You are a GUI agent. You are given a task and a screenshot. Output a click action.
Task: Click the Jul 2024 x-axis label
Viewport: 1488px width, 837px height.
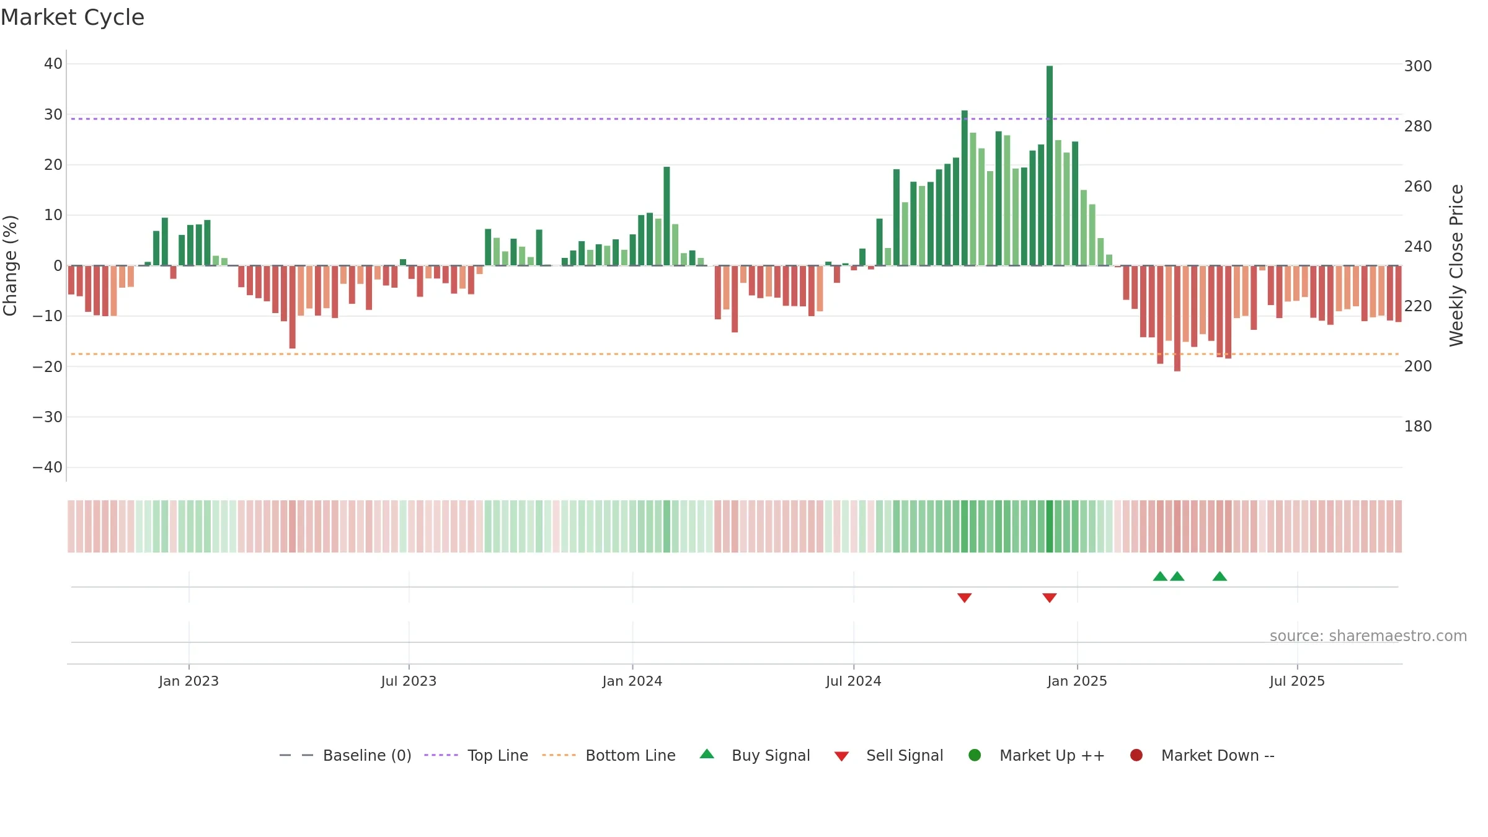pos(853,681)
